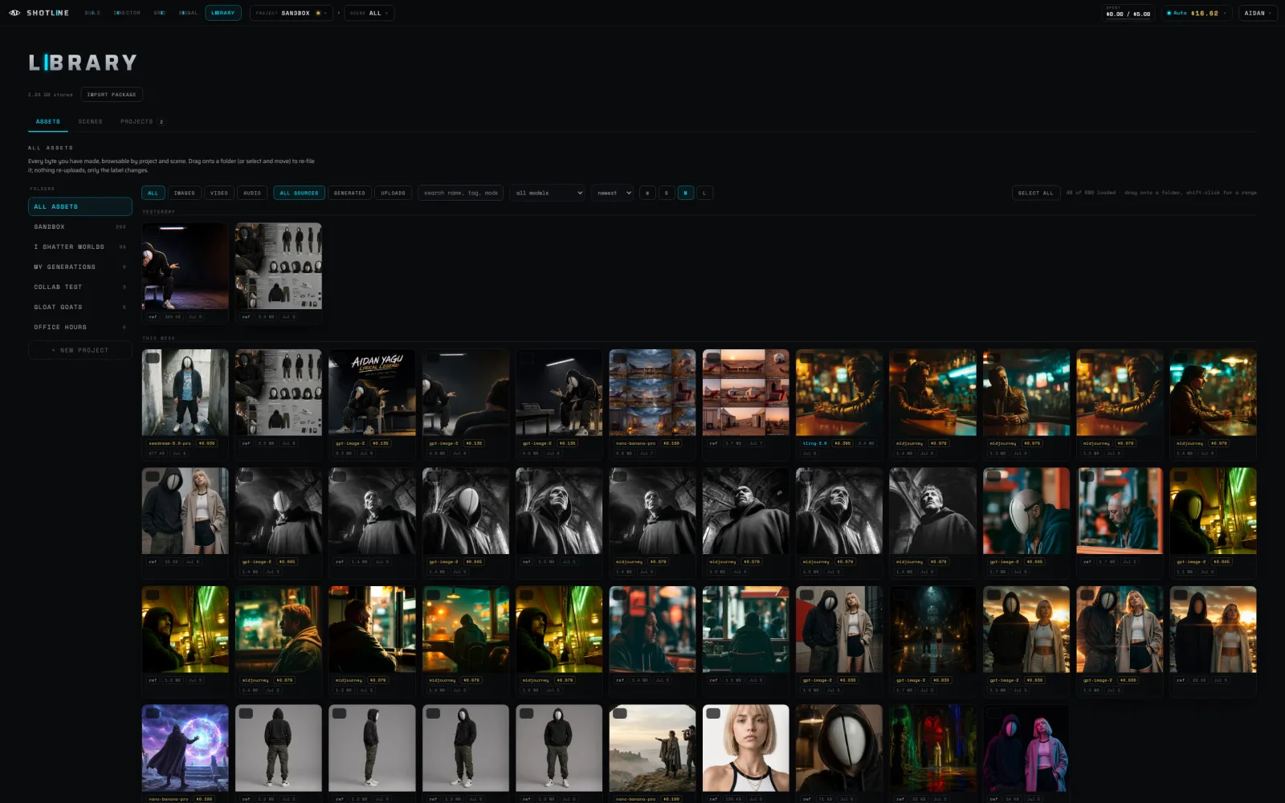
Task: Click the spent $0.00 / $5.00 budget indicator
Action: click(1128, 13)
